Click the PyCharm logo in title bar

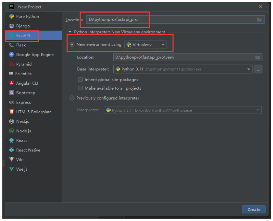click(12, 7)
